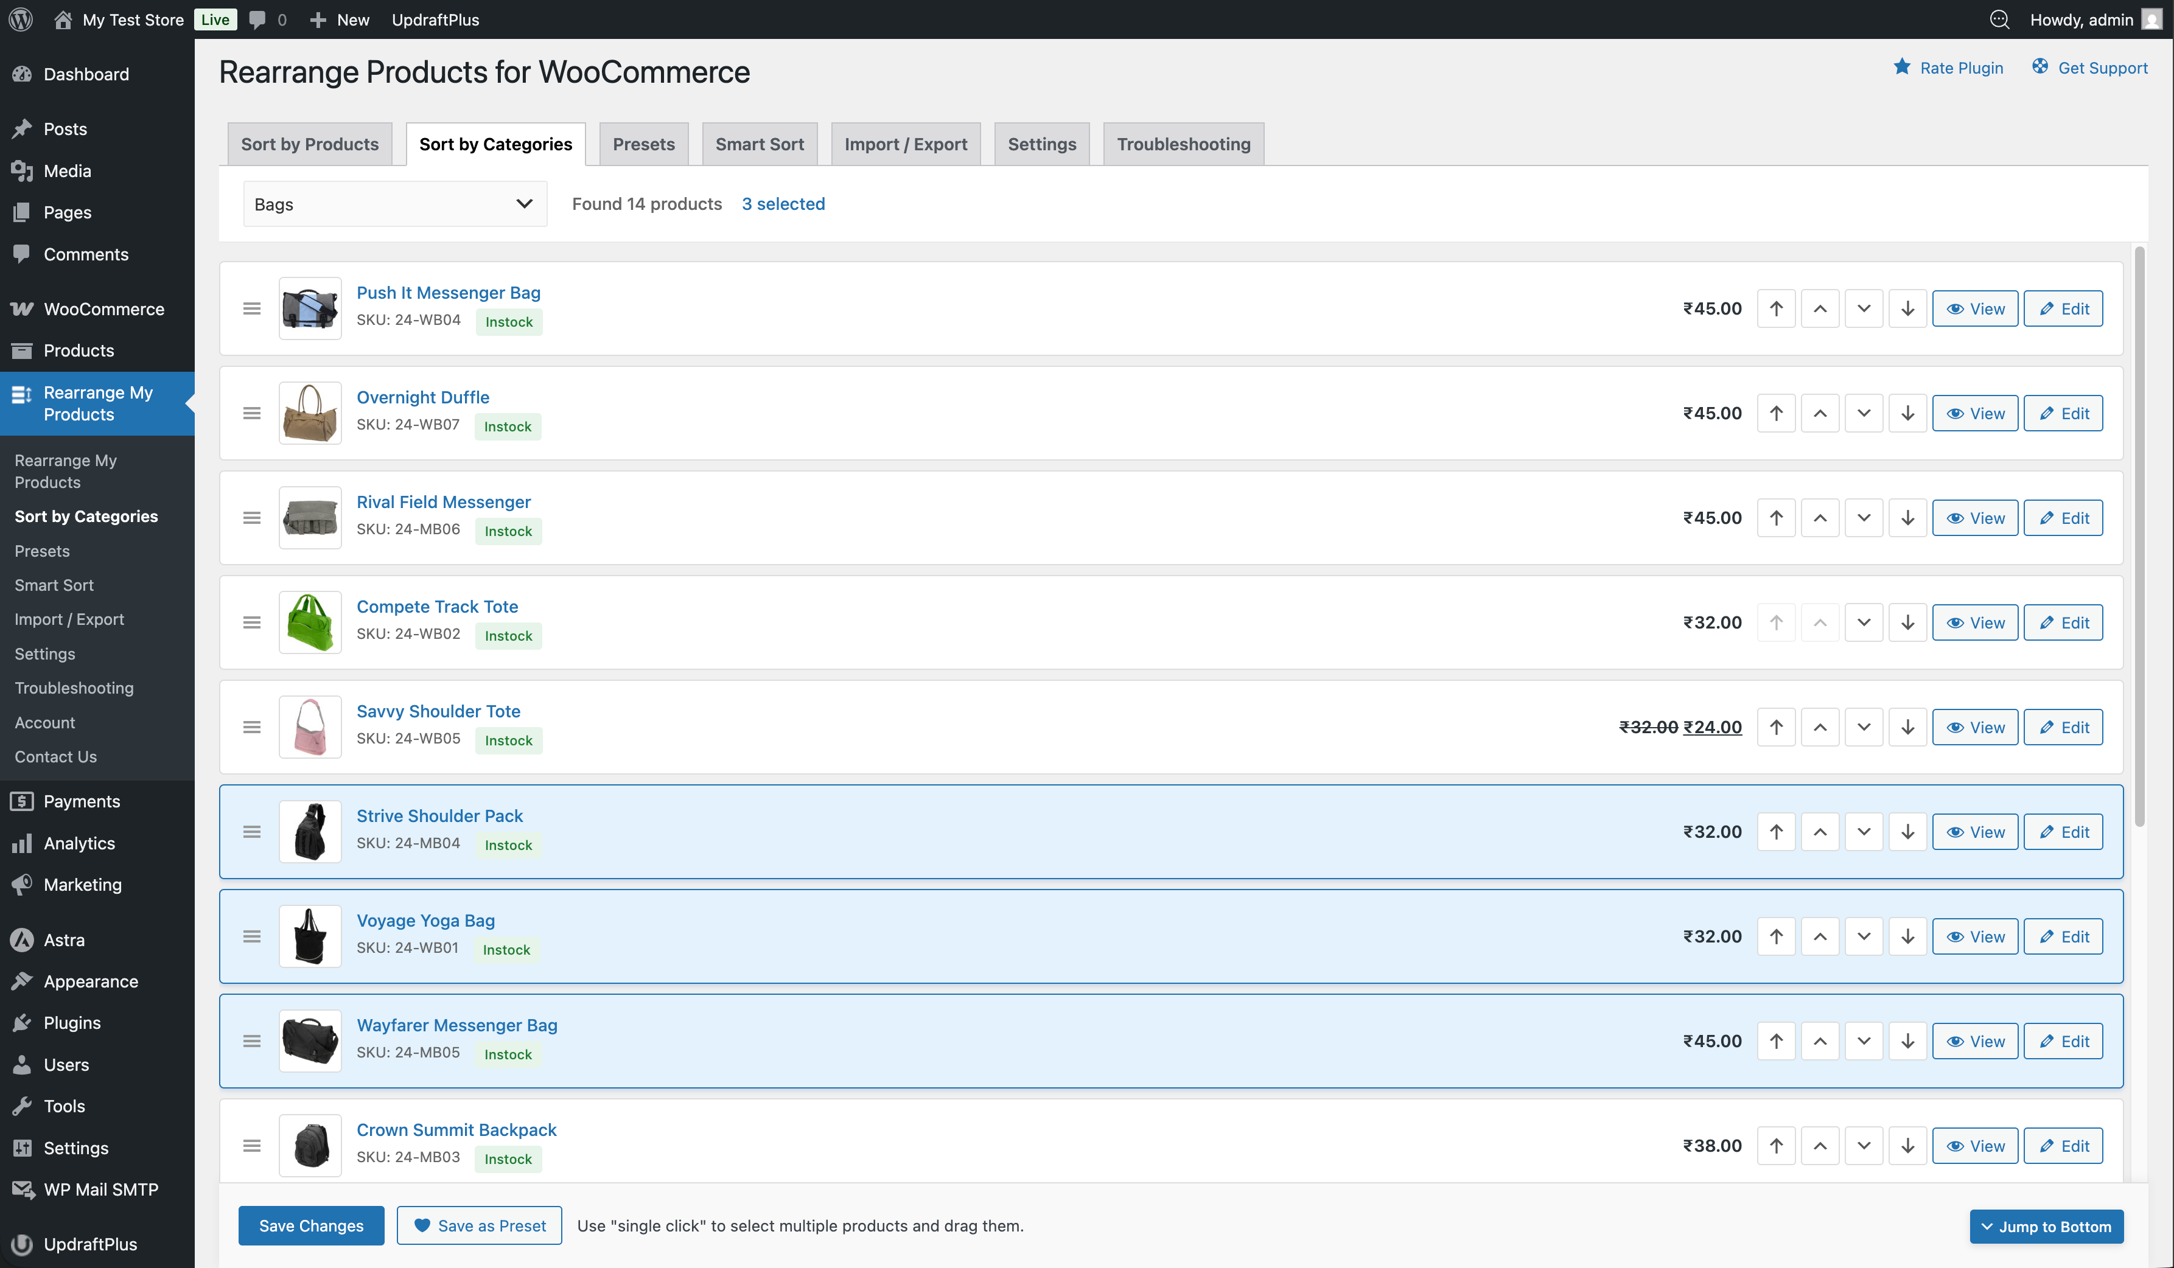Edit Overnight Duffle using the pencil icon
Image resolution: width=2174 pixels, height=1268 pixels.
point(2063,413)
